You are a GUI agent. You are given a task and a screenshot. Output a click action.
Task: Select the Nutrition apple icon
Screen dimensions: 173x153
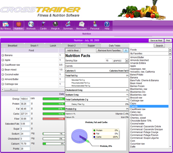(x=18, y=24)
